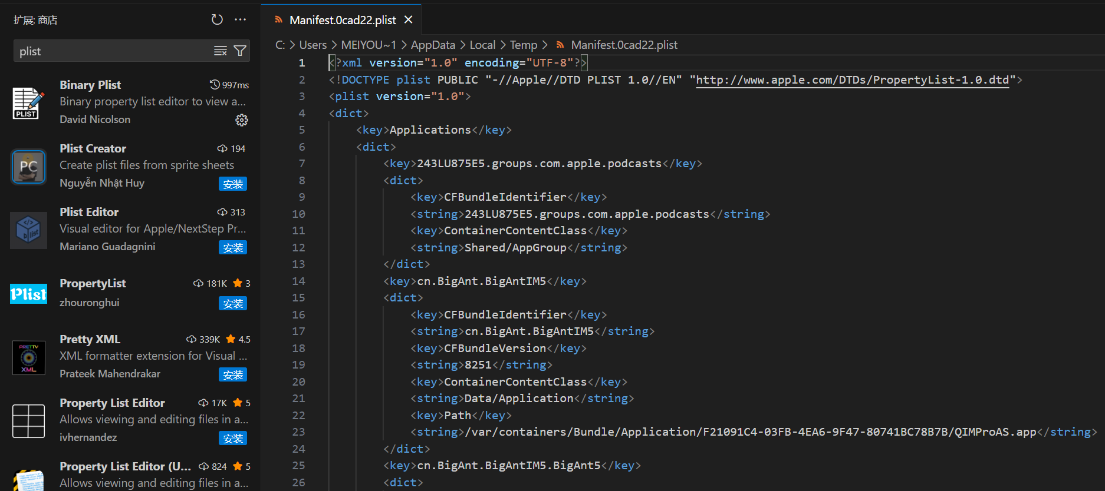
Task: Click the Property List Editor grid icon
Action: point(28,421)
